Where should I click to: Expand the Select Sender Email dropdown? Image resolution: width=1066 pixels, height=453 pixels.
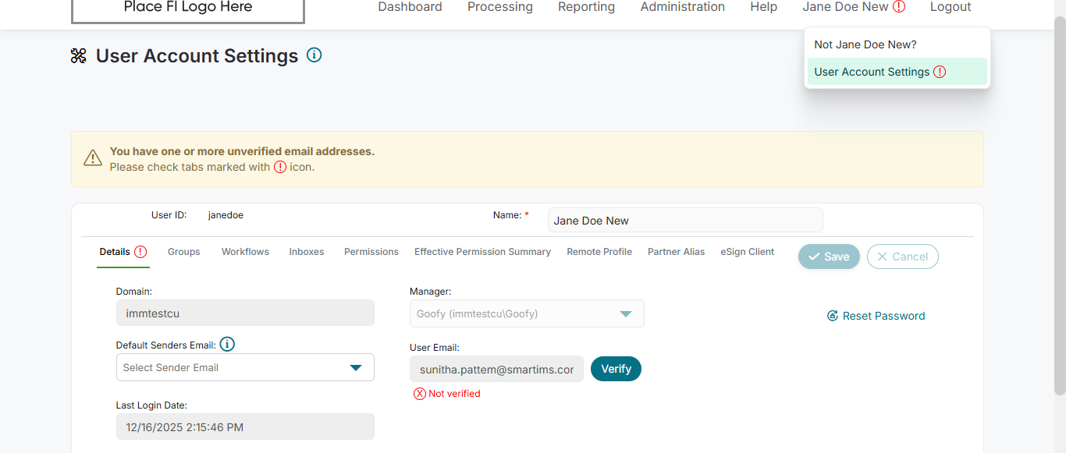tap(356, 367)
